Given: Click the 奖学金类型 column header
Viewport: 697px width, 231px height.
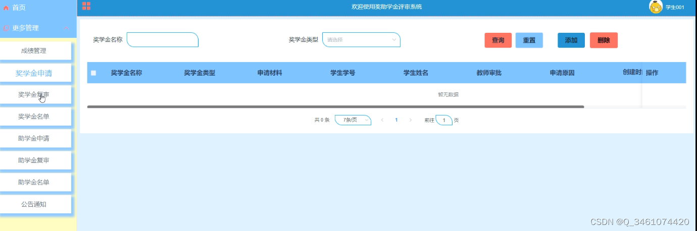Looking at the screenshot, I should click(x=200, y=73).
